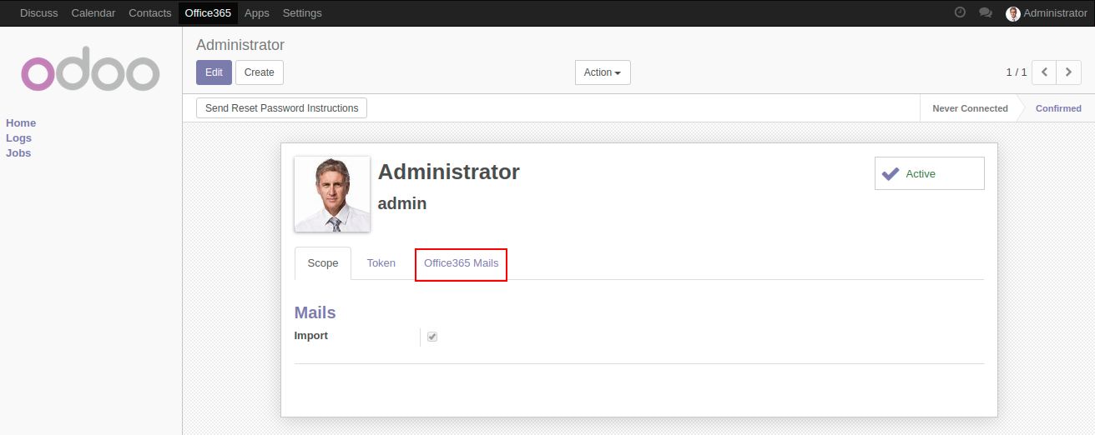Screen dimensions: 1095x435
Task: Click the Mails section heading
Action: tap(315, 313)
